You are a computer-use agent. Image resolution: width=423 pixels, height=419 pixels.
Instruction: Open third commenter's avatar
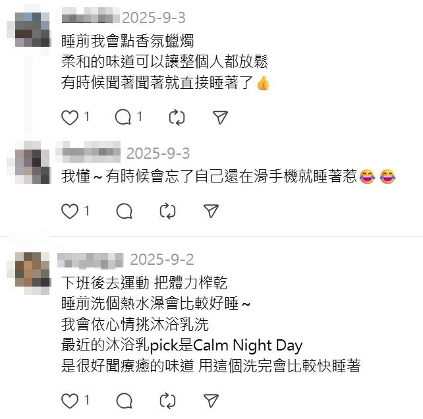click(x=32, y=269)
